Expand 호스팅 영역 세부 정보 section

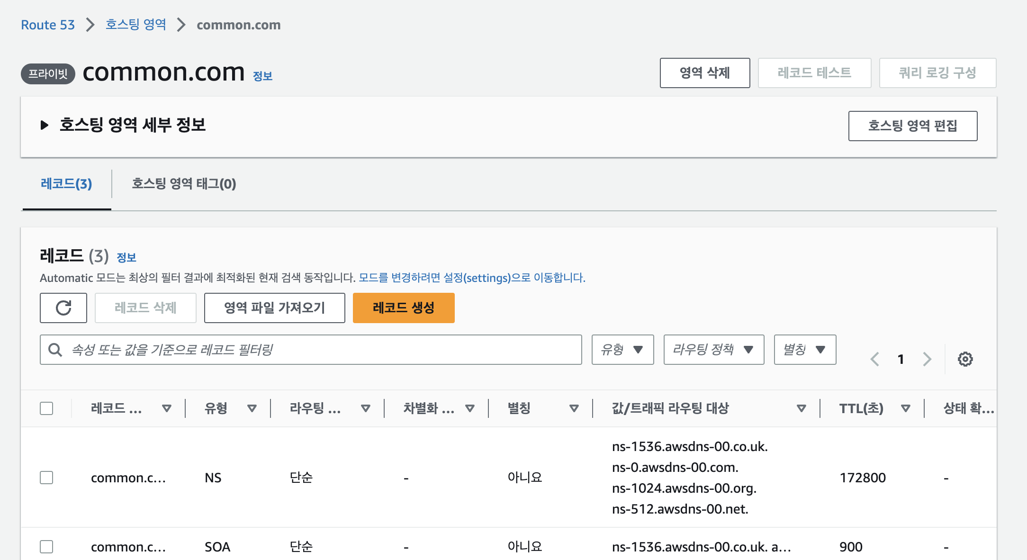[x=45, y=126]
